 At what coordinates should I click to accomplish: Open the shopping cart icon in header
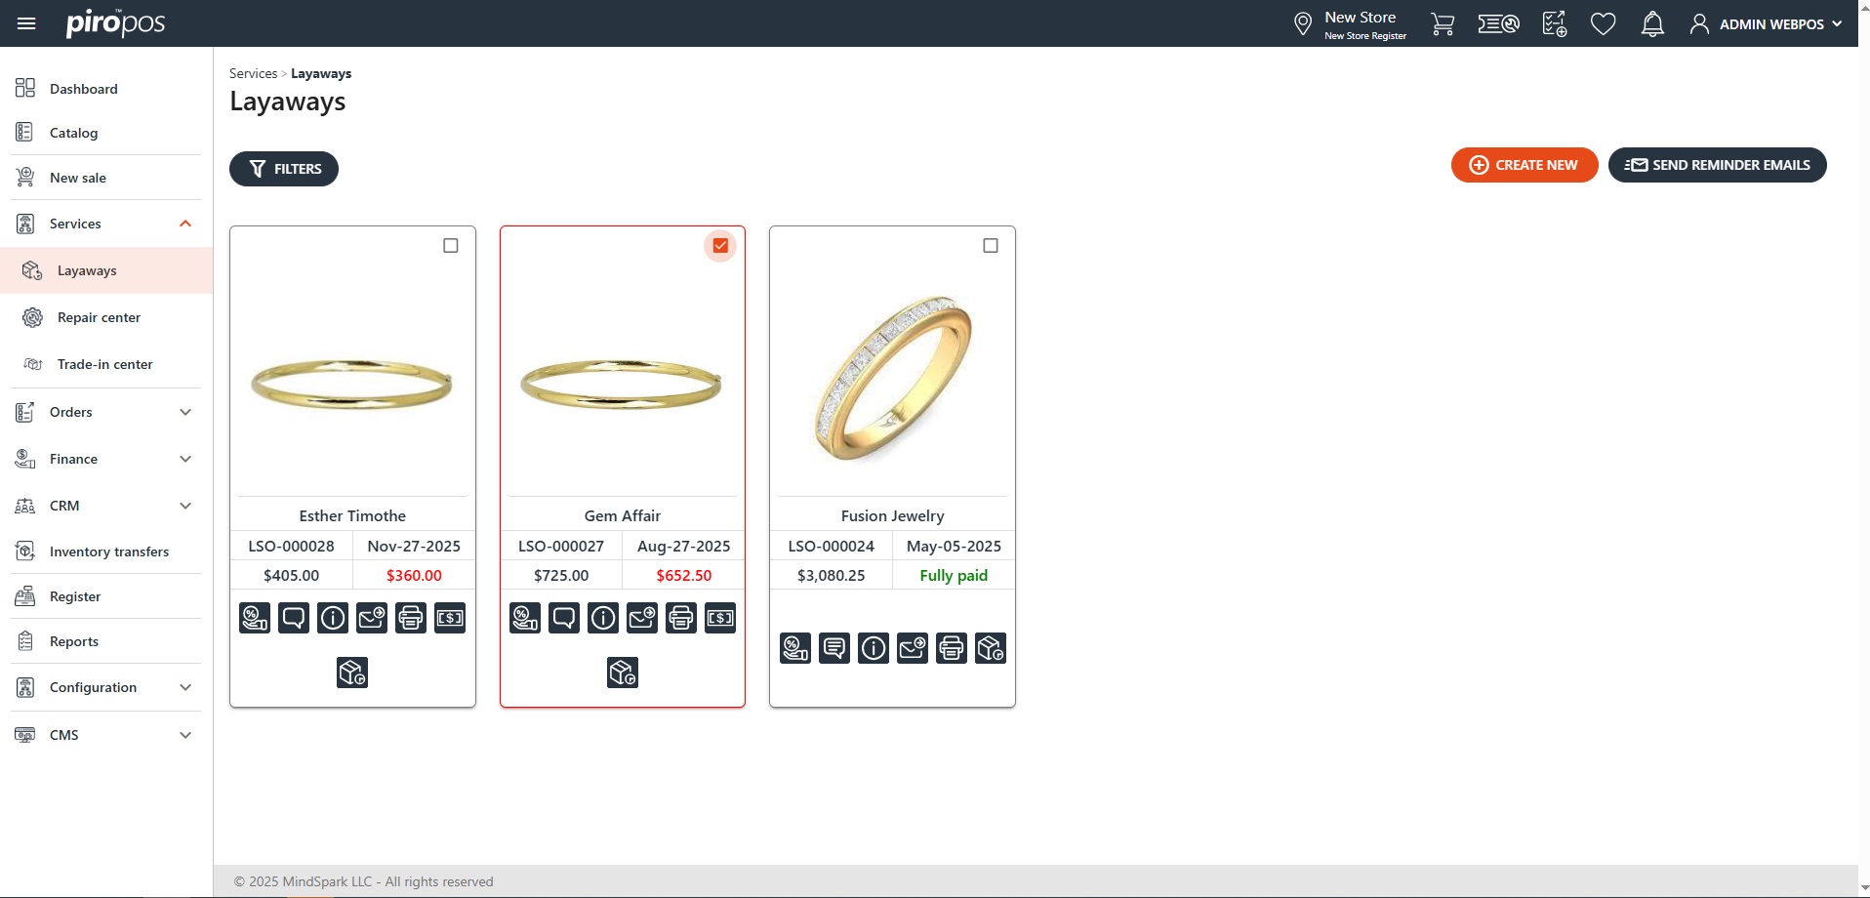tap(1442, 24)
